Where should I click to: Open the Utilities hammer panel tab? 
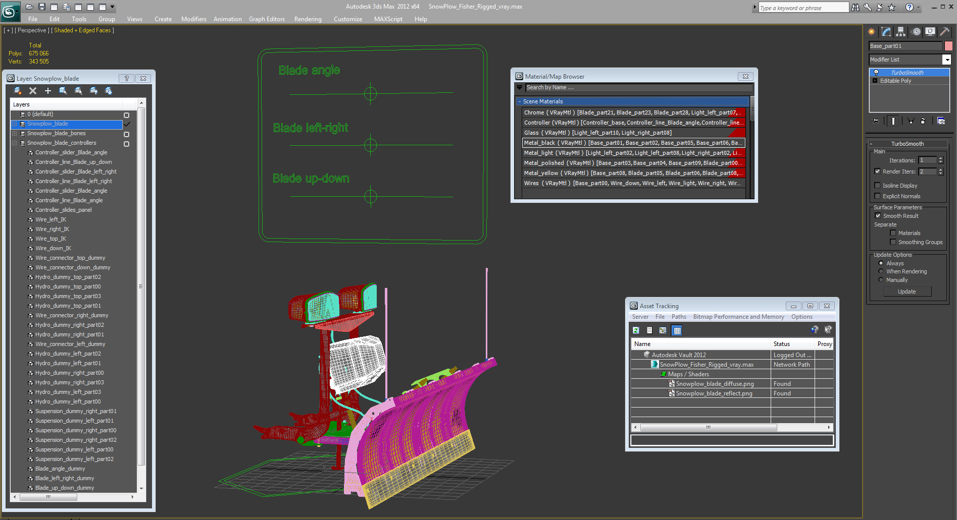(944, 32)
